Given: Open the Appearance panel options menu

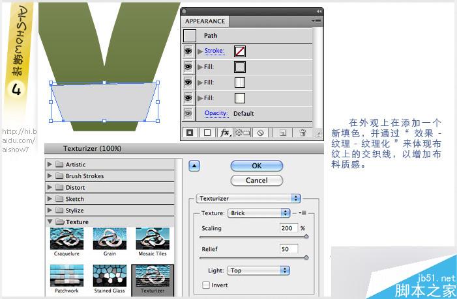Looking at the screenshot, I should [x=317, y=21].
